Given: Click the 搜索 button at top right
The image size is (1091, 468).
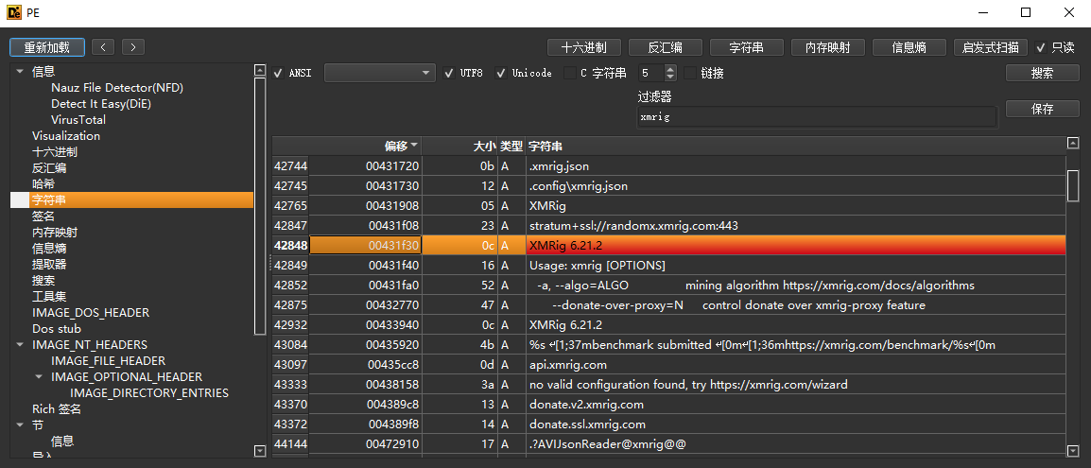Looking at the screenshot, I should pyautogui.click(x=1042, y=73).
